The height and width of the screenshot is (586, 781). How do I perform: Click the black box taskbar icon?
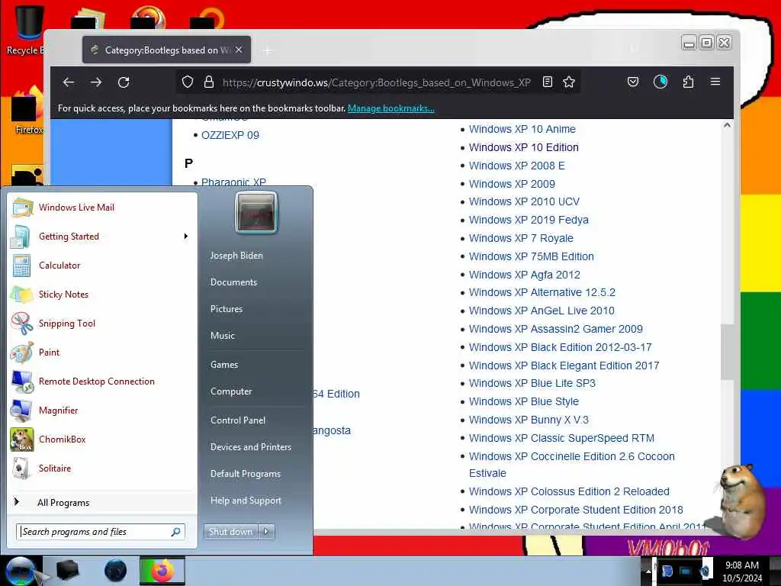(68, 571)
